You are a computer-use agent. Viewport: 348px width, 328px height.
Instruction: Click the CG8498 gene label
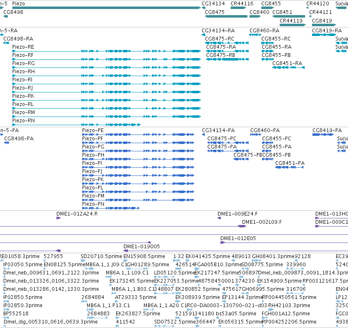point(13,12)
